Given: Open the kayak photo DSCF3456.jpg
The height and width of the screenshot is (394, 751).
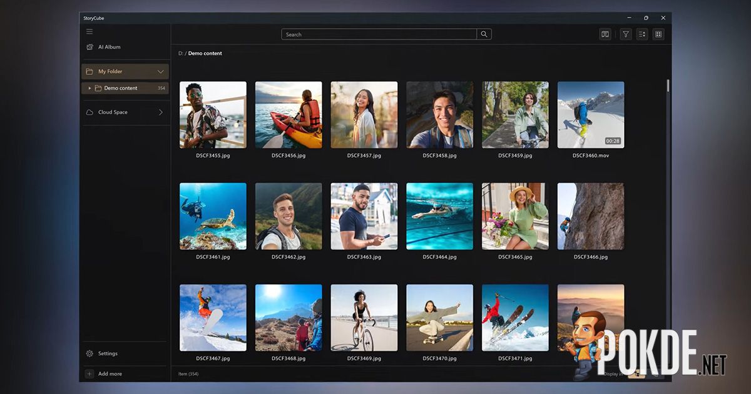Looking at the screenshot, I should [x=289, y=115].
